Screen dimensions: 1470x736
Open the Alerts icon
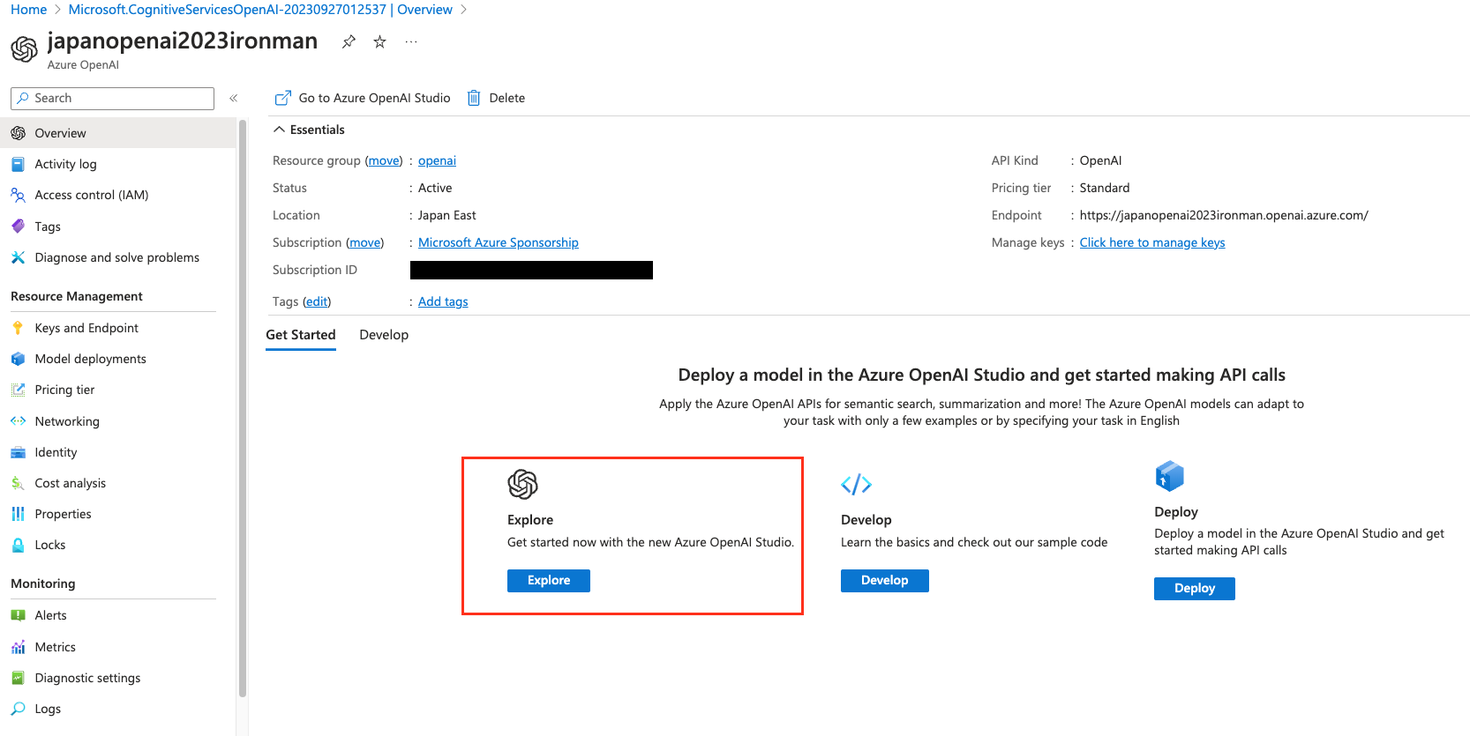point(18,615)
